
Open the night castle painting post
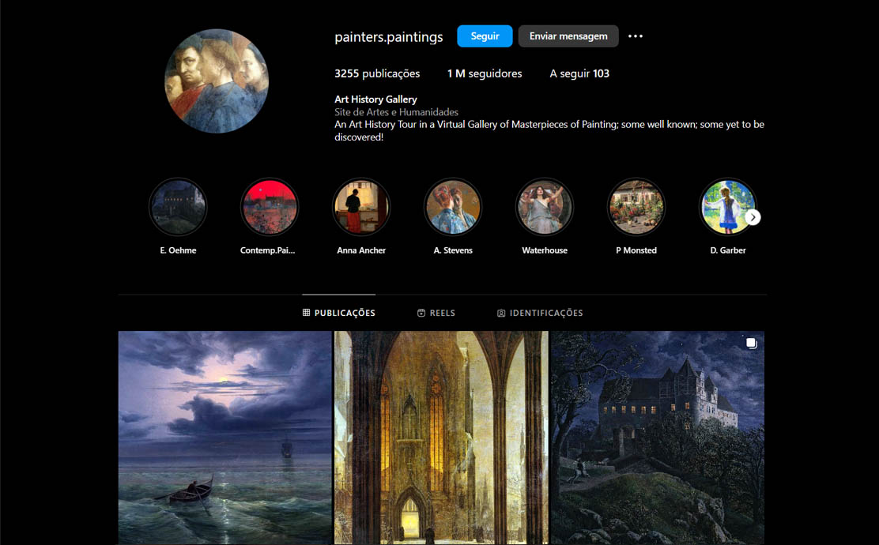point(658,438)
